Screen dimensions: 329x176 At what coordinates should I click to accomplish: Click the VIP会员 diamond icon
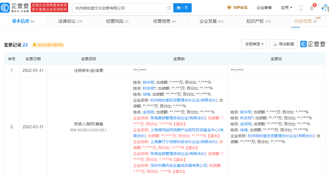click(x=229, y=8)
